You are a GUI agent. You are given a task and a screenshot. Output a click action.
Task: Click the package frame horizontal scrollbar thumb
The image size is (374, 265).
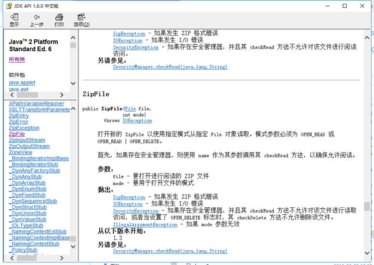27,95
